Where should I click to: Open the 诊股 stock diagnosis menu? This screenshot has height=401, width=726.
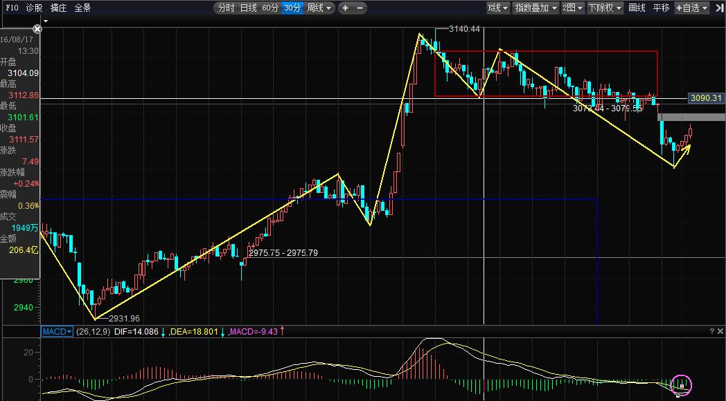pyautogui.click(x=34, y=8)
